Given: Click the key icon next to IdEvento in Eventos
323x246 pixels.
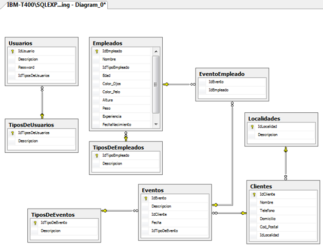Looking at the screenshot, I should pyautogui.click(x=146, y=198).
